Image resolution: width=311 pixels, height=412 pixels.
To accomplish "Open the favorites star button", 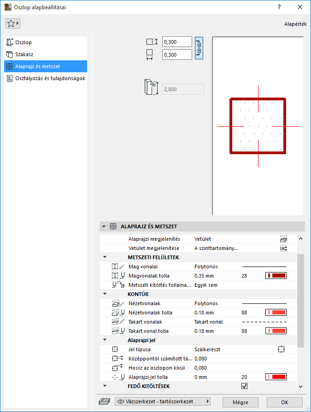I will (12, 23).
